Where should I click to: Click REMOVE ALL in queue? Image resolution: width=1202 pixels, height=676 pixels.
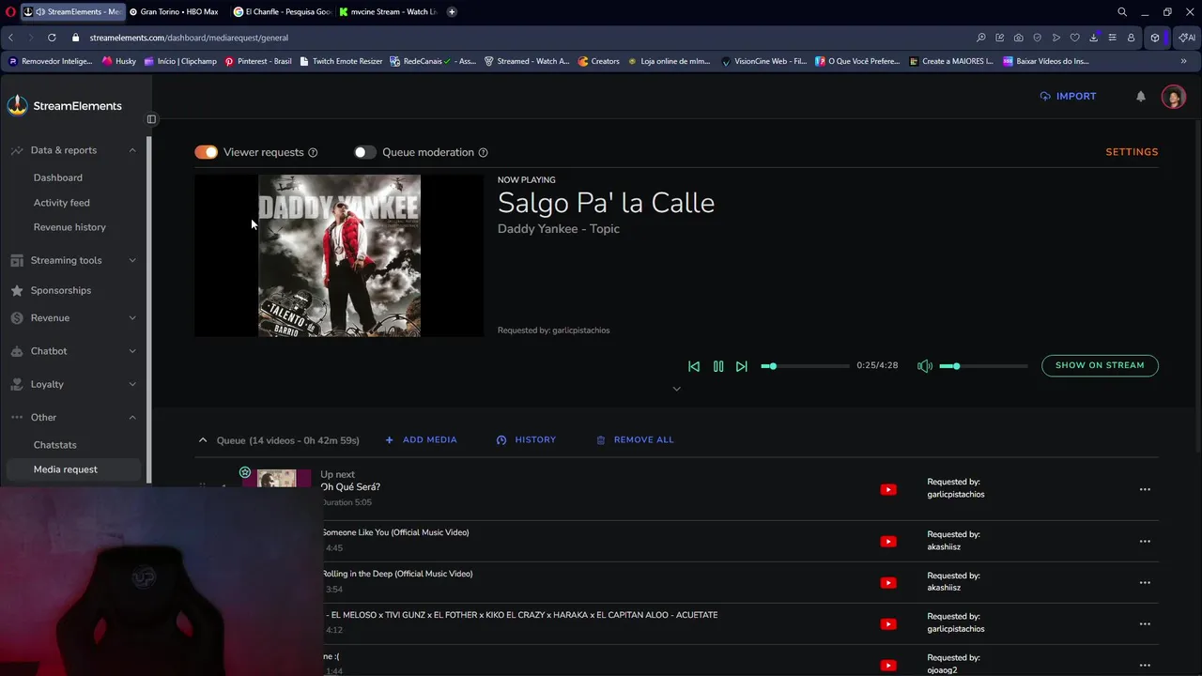635,439
